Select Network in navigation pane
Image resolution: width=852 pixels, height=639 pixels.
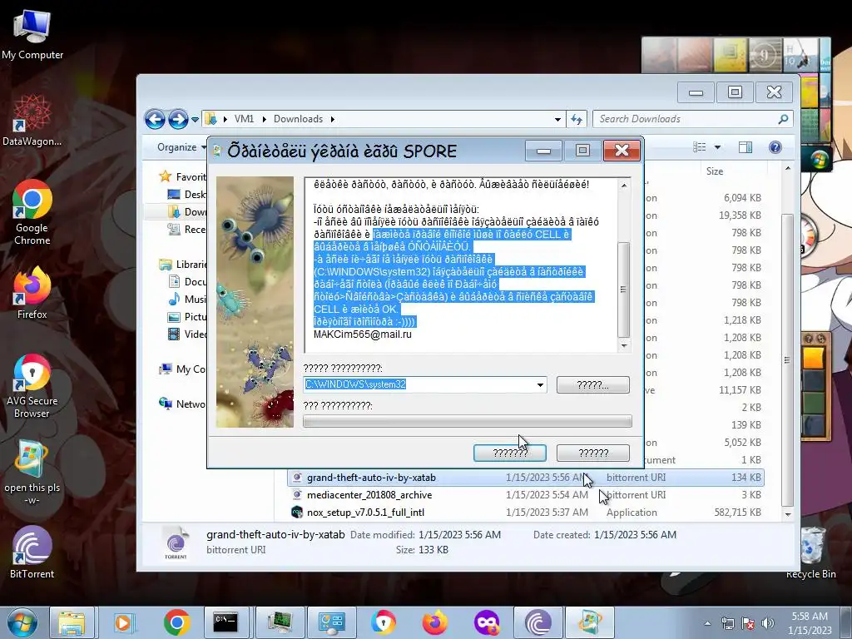point(182,404)
